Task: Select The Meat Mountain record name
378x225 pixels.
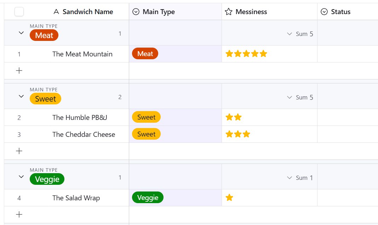Action: point(82,54)
